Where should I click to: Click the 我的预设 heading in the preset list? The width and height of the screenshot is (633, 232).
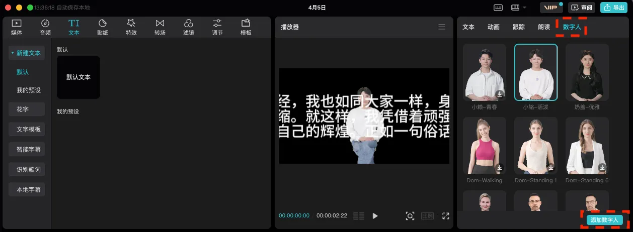pos(68,111)
